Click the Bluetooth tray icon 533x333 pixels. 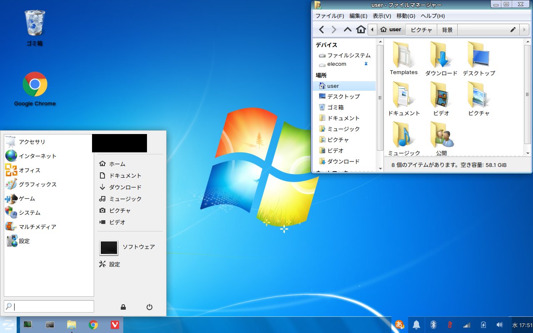coord(433,325)
